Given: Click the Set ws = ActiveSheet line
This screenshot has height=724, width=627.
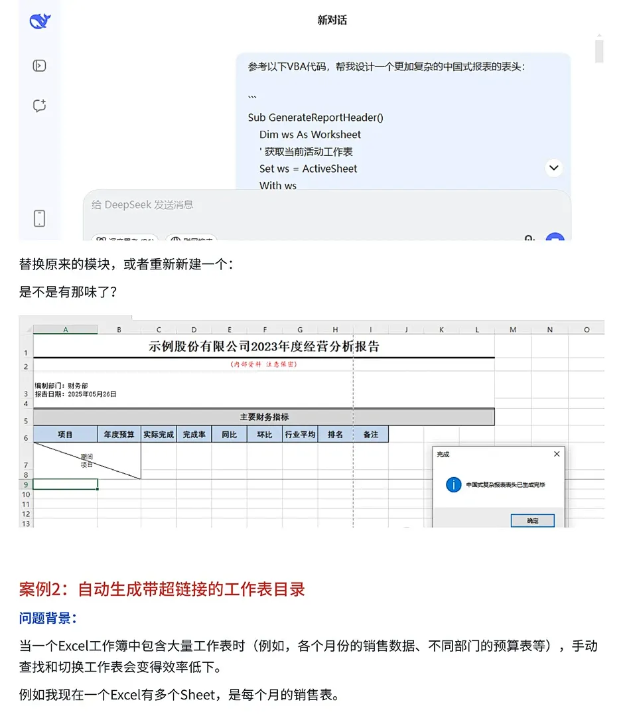Looking at the screenshot, I should coord(308,169).
